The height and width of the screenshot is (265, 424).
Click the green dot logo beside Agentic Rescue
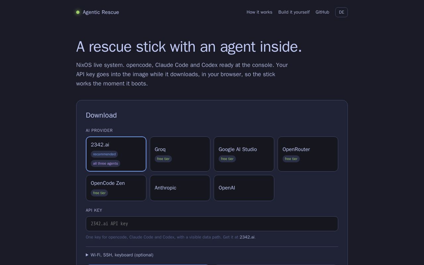[78, 12]
